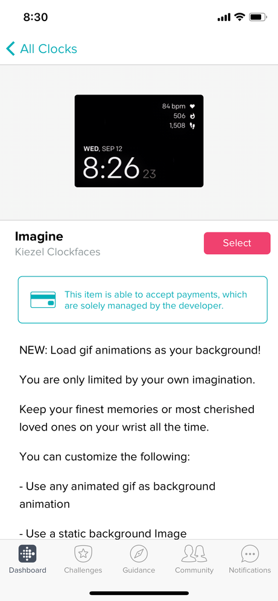
Task: Open the Dashboard tab icon
Action: pyautogui.click(x=28, y=554)
